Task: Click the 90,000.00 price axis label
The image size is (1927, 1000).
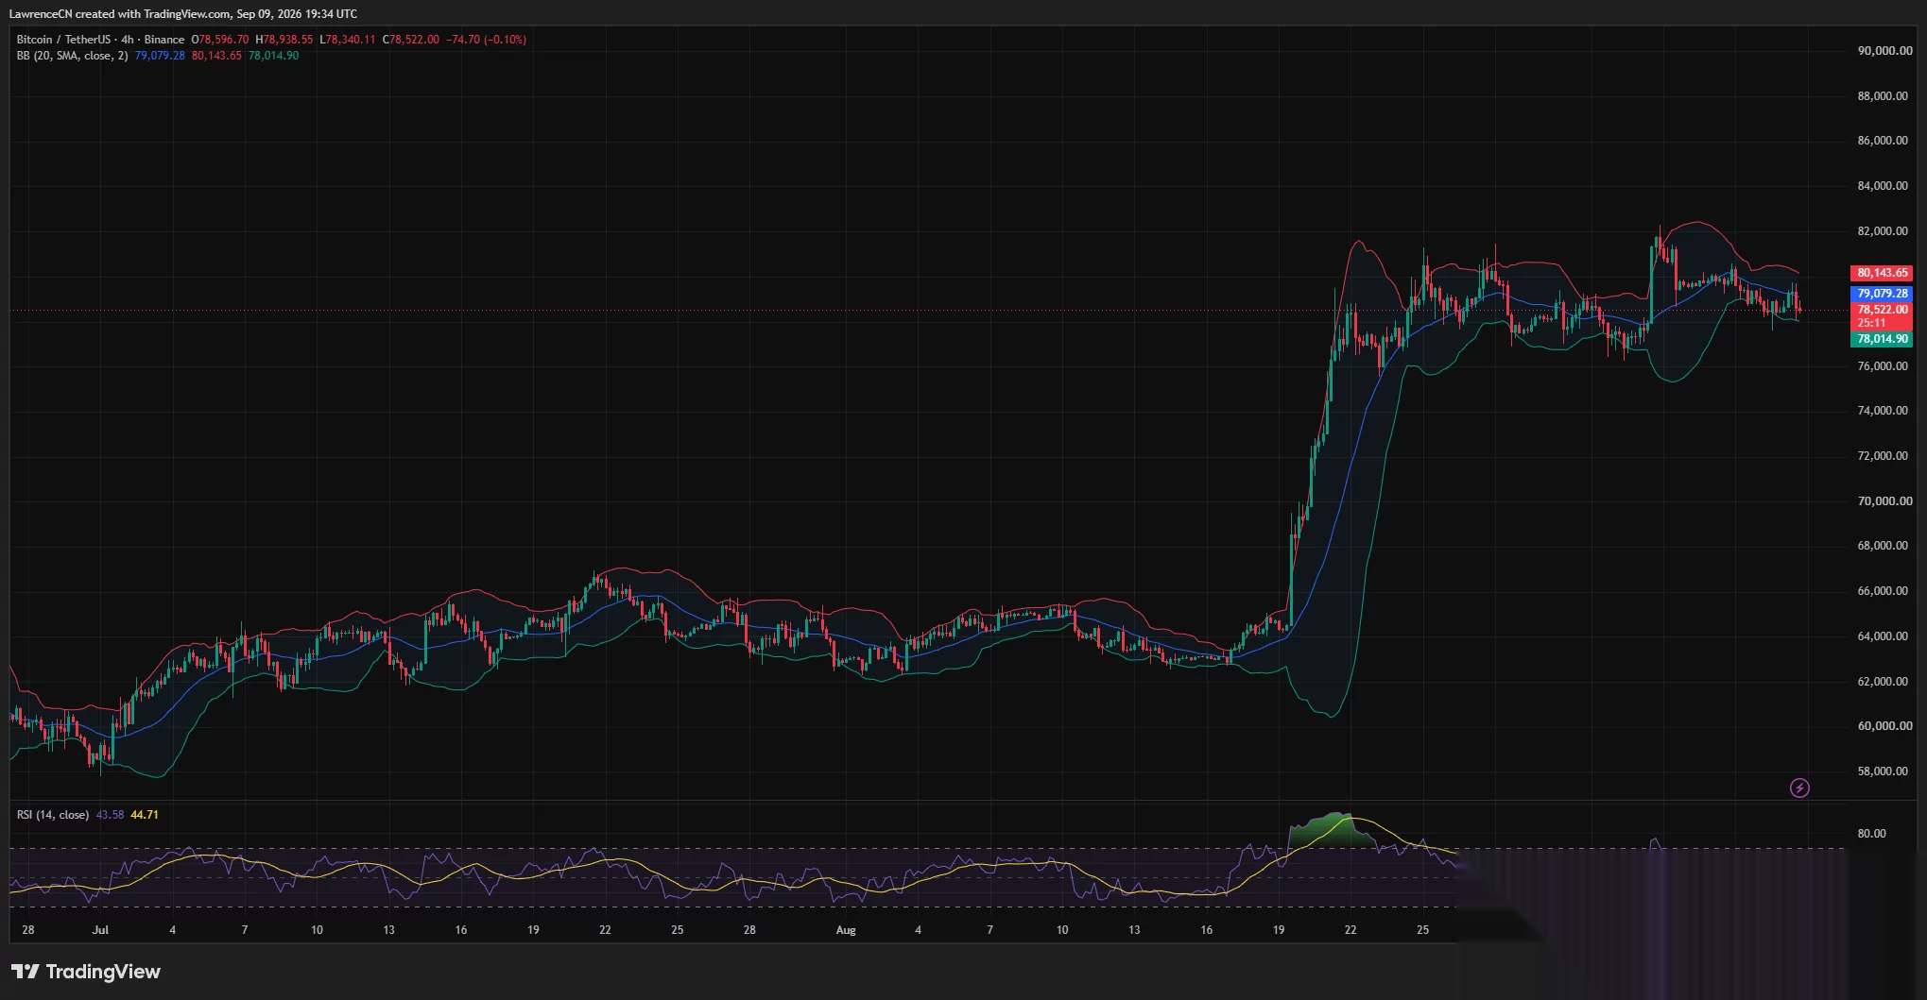Action: tap(1884, 51)
